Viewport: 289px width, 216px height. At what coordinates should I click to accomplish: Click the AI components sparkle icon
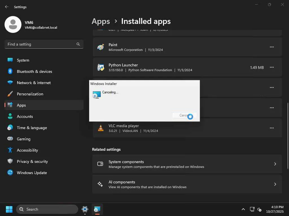[100, 184]
